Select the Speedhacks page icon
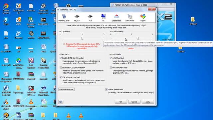The height and width of the screenshot is (120, 213). tap(116, 18)
